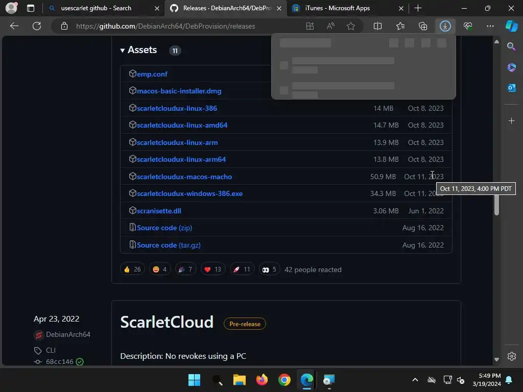Click the heart reaction with 13
The height and width of the screenshot is (392, 523).
213,269
